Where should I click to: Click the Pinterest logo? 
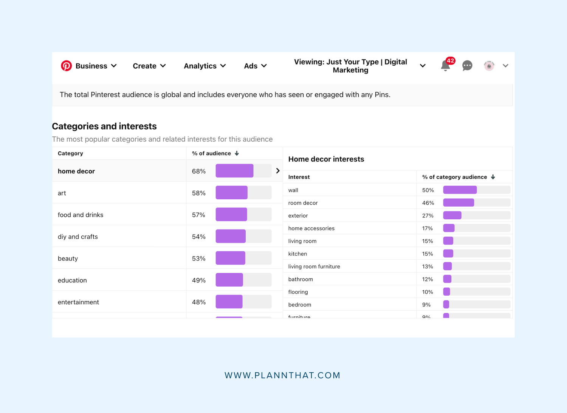coord(67,66)
